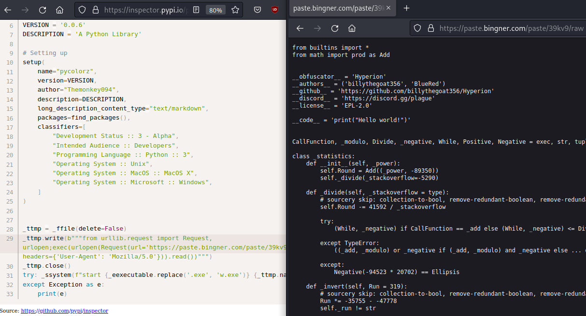Open the uBlock Origin extension icon
586x316 pixels.
tap(274, 10)
